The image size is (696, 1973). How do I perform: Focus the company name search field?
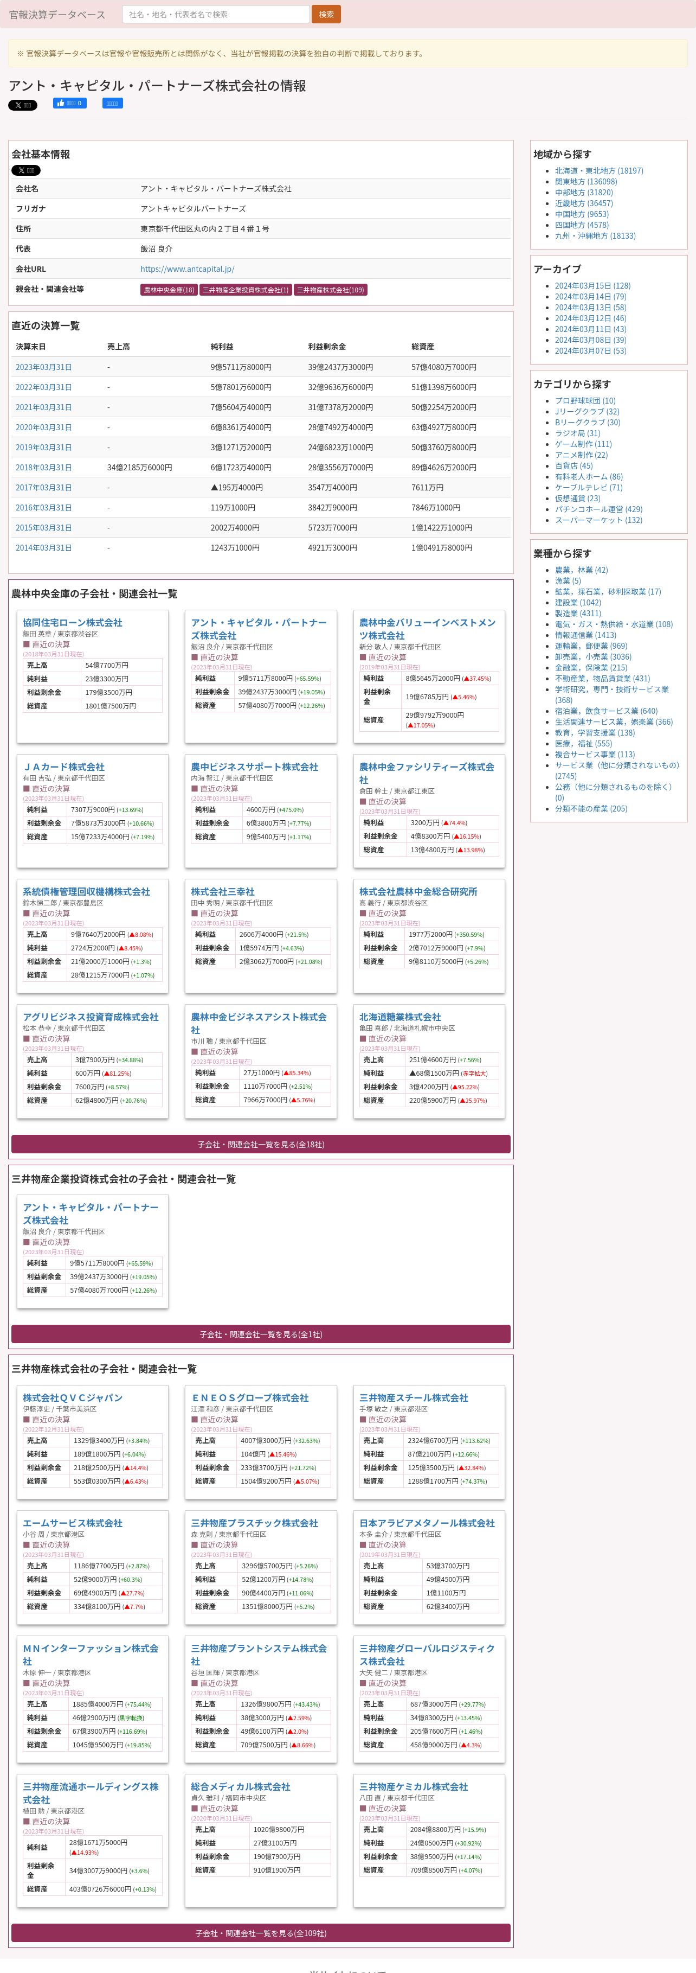pos(216,15)
